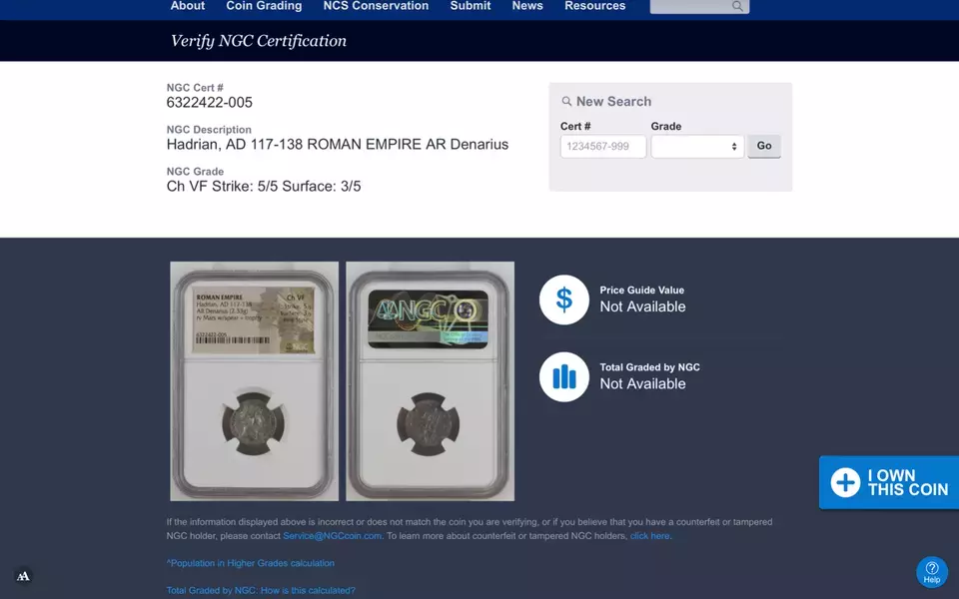This screenshot has height=599, width=959.
Task: Open the Submit menu
Action: click(471, 6)
